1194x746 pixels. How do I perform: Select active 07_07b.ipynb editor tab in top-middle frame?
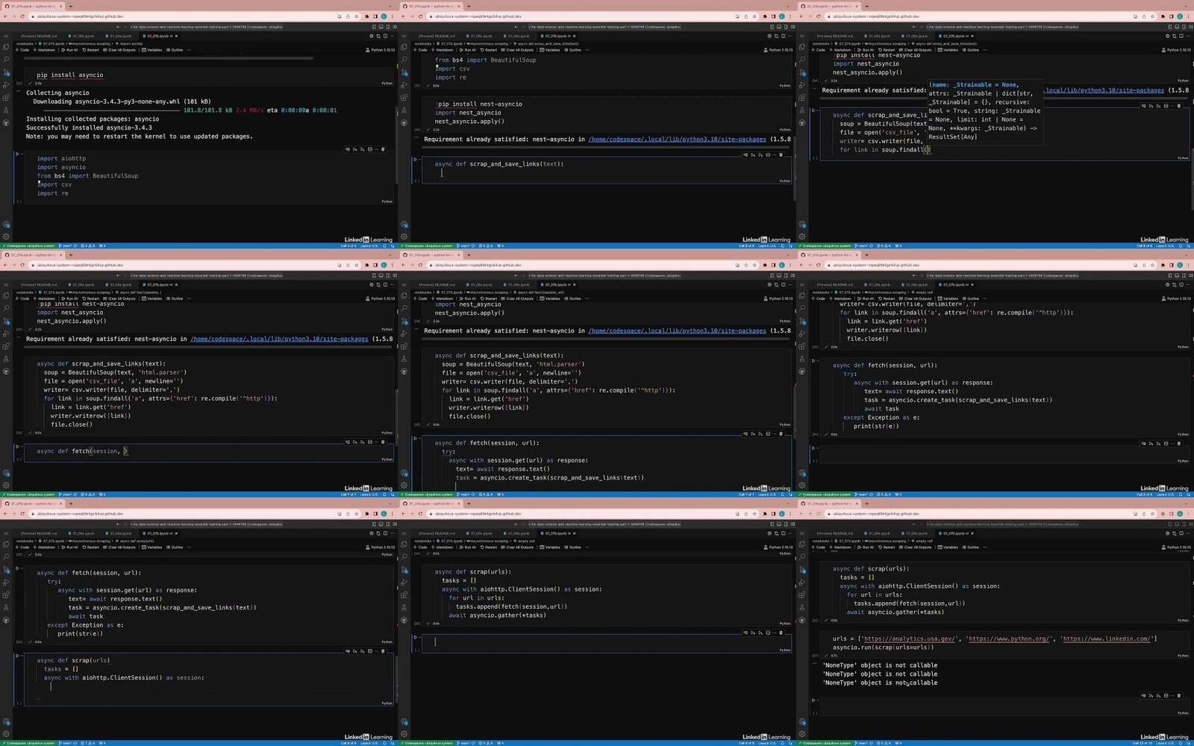(557, 36)
